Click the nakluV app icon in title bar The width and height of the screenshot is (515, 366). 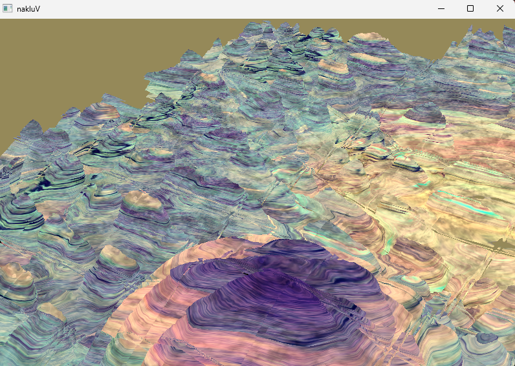[8, 8]
